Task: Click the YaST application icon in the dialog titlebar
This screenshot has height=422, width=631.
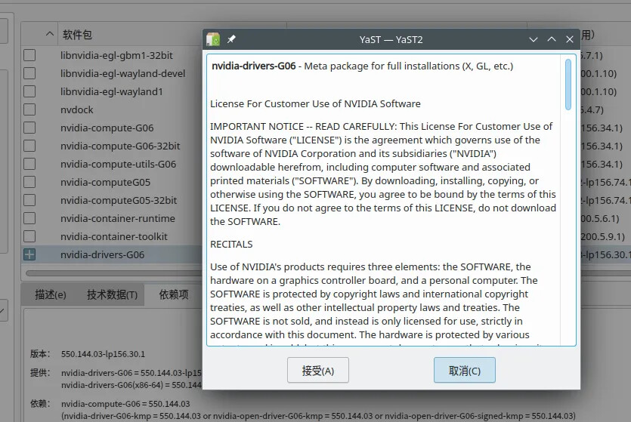Action: click(x=213, y=39)
